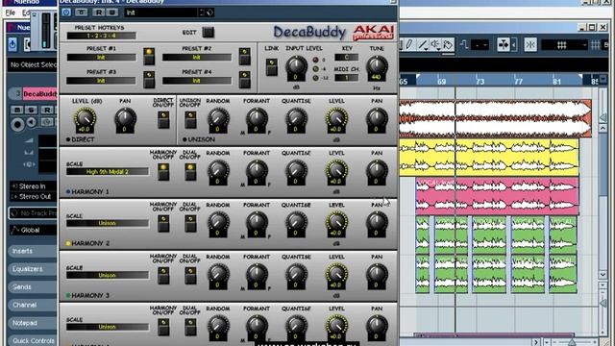Click Read automation R button in plugin header

pyautogui.click(x=99, y=12)
